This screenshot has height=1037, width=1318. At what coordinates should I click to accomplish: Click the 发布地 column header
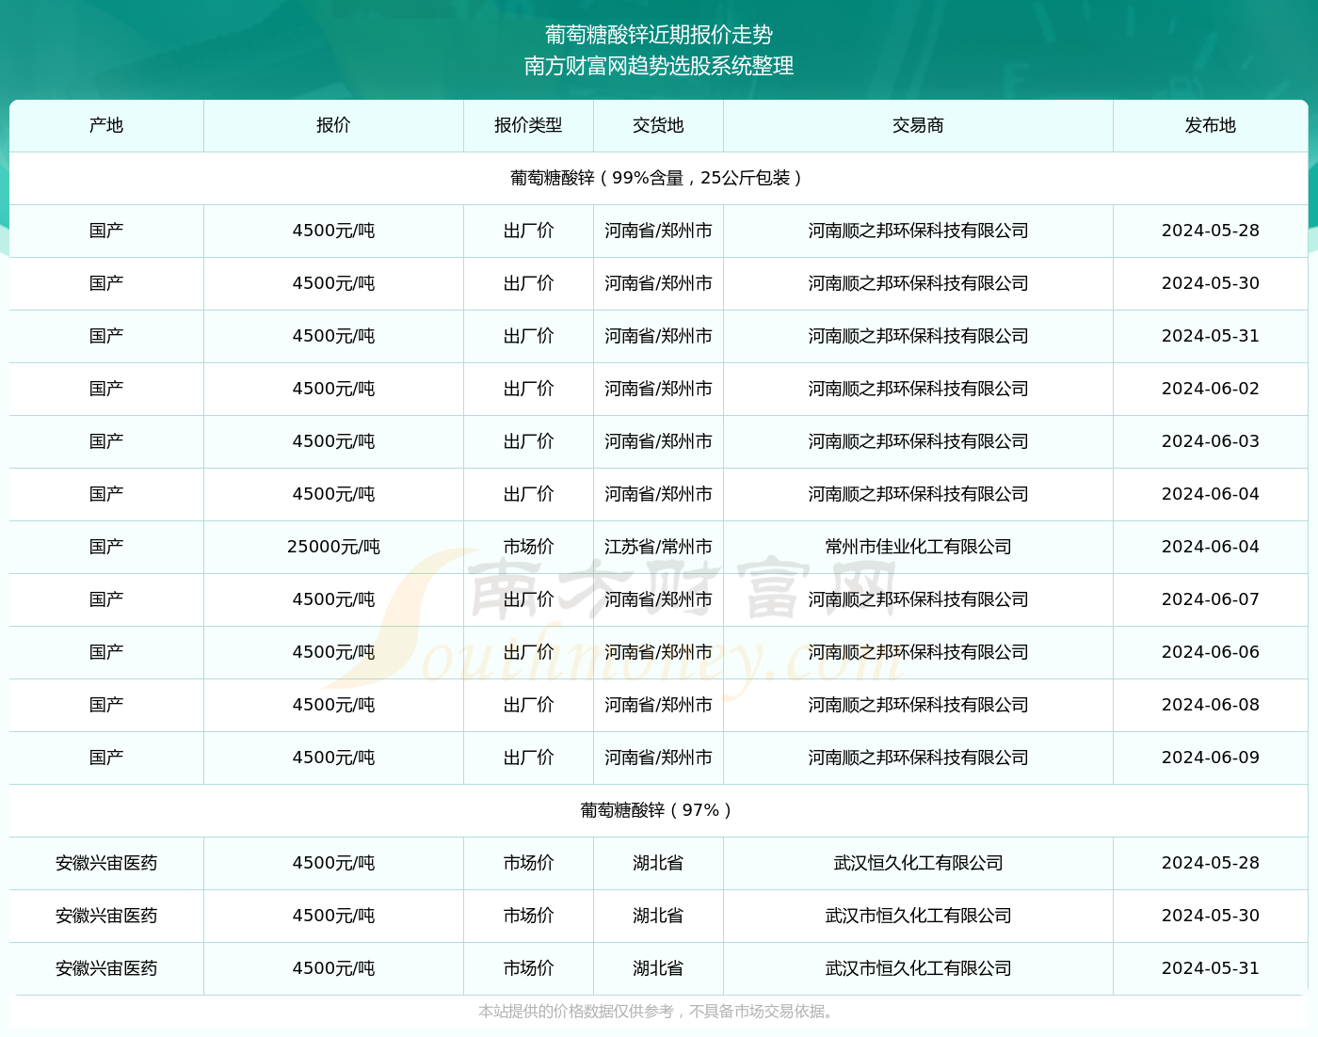coord(1211,125)
